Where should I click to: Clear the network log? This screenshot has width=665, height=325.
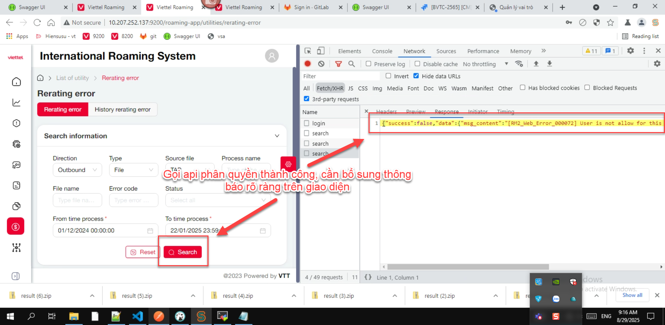click(x=321, y=64)
